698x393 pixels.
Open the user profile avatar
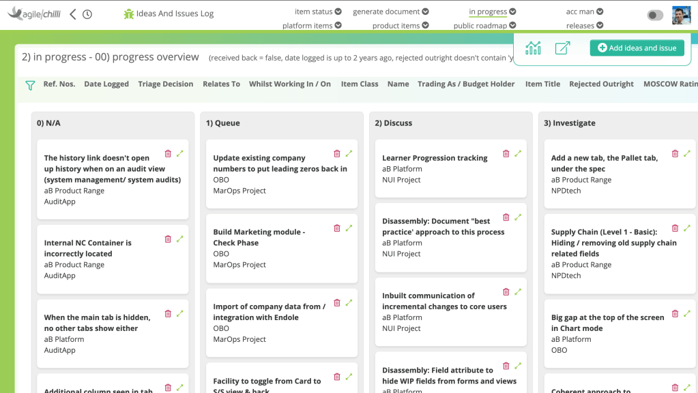(x=681, y=16)
